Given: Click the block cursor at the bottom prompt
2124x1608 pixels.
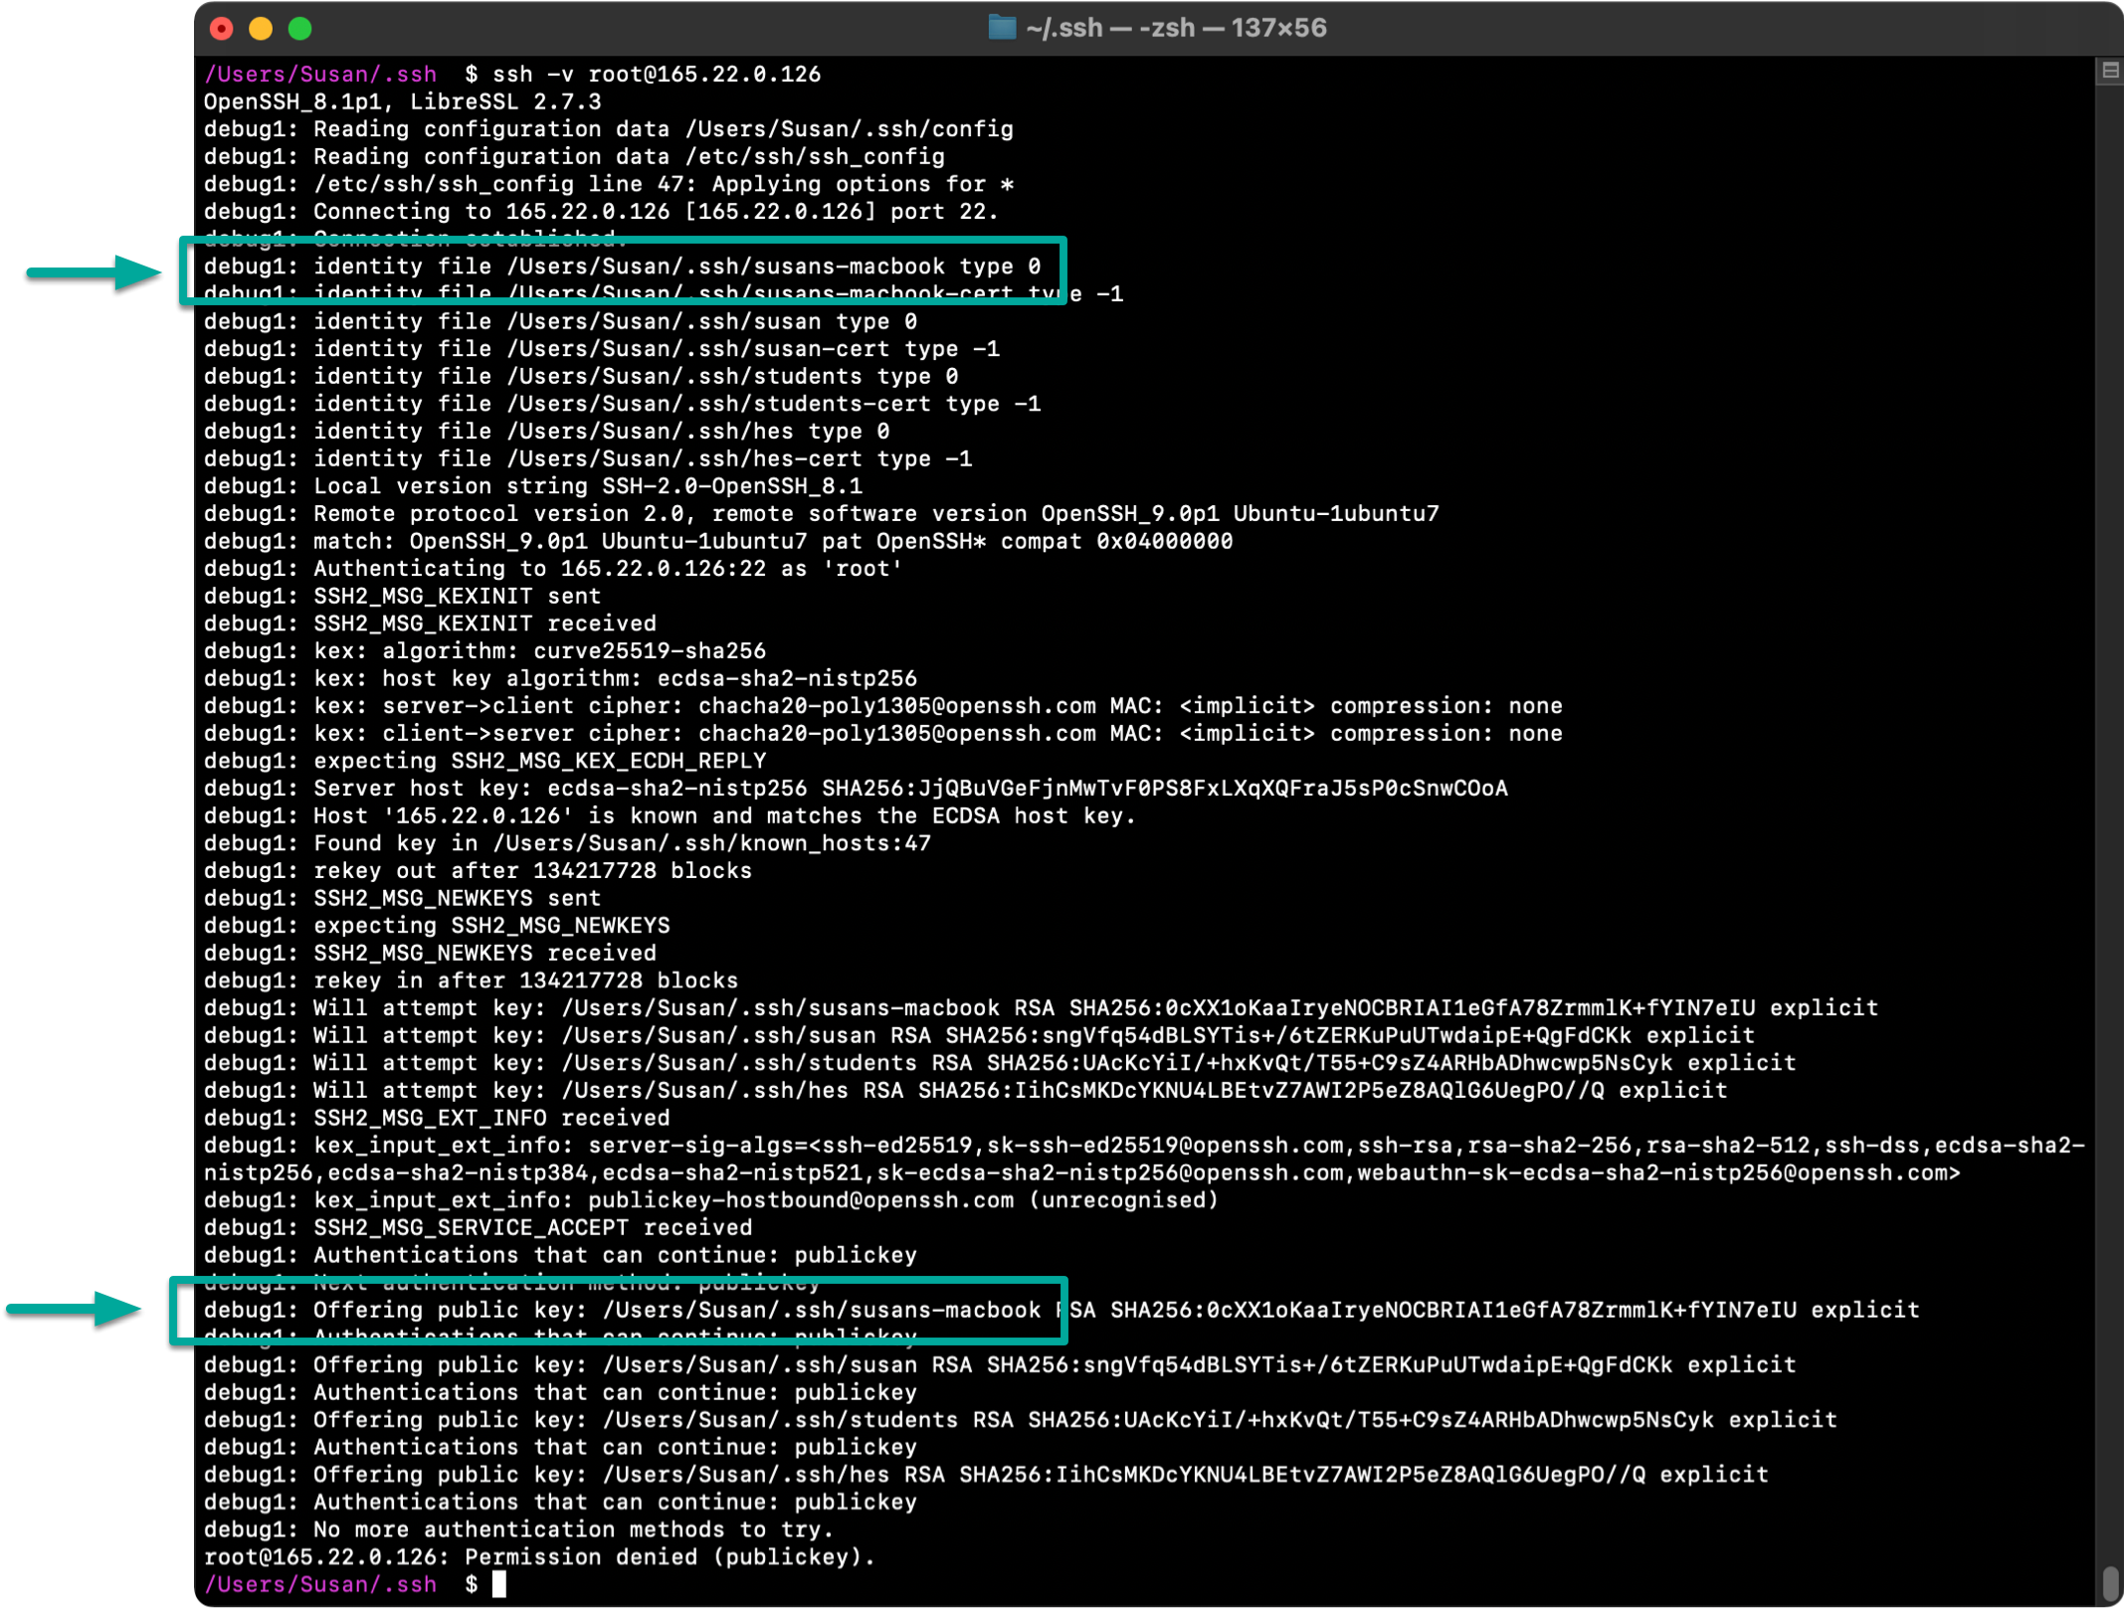Looking at the screenshot, I should (x=499, y=1583).
